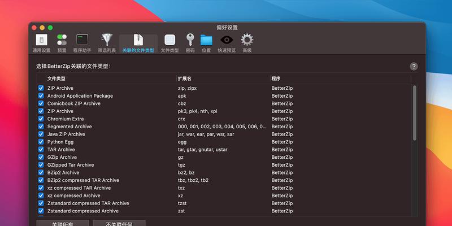This screenshot has height=226, width=452.
Task: Toggle xz compressed Archive checkbox
Action: [41, 195]
